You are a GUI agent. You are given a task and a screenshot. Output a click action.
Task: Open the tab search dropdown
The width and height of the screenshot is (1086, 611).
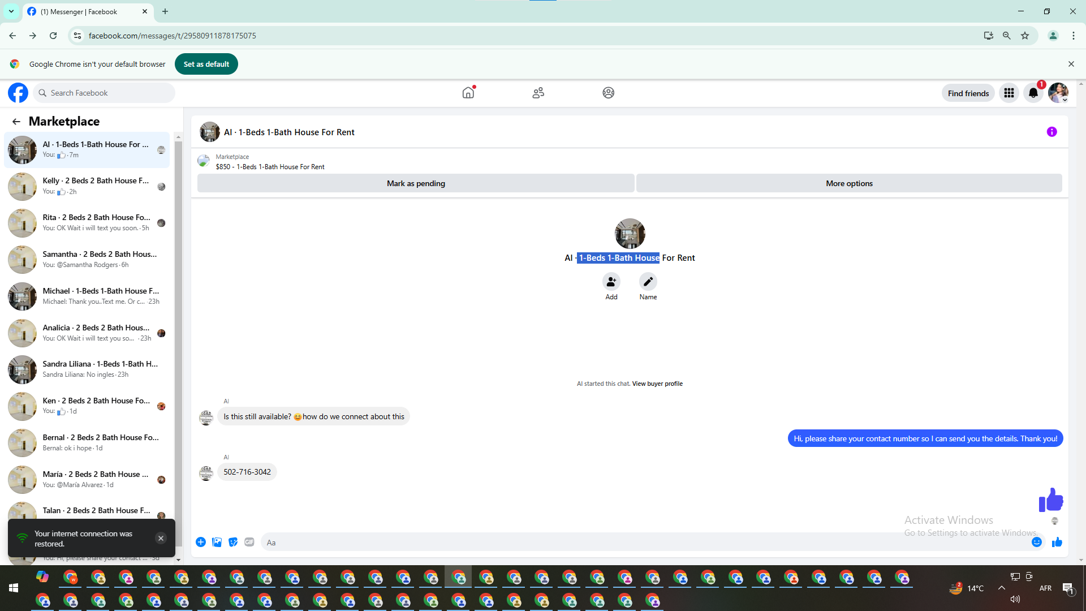click(x=11, y=11)
